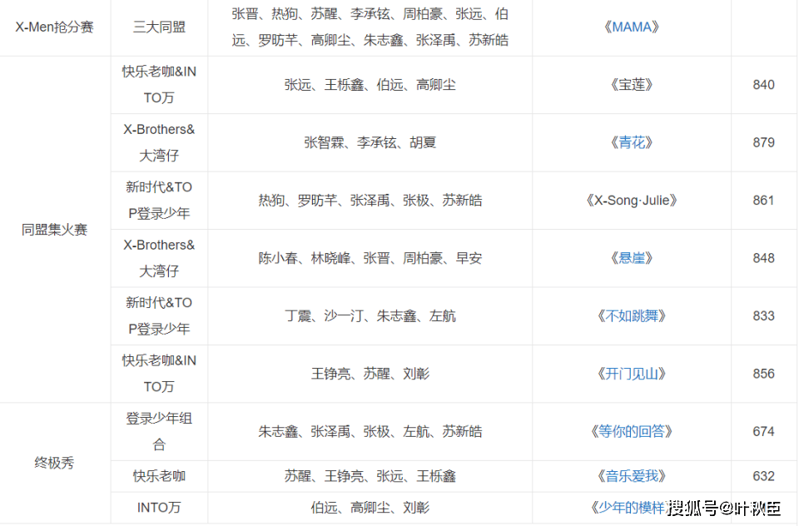
Task: Open the 《不如跳舞》 song link
Action: [x=632, y=316]
